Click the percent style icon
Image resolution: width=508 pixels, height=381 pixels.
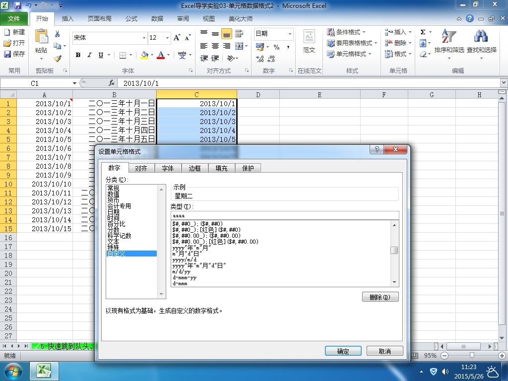click(x=276, y=47)
